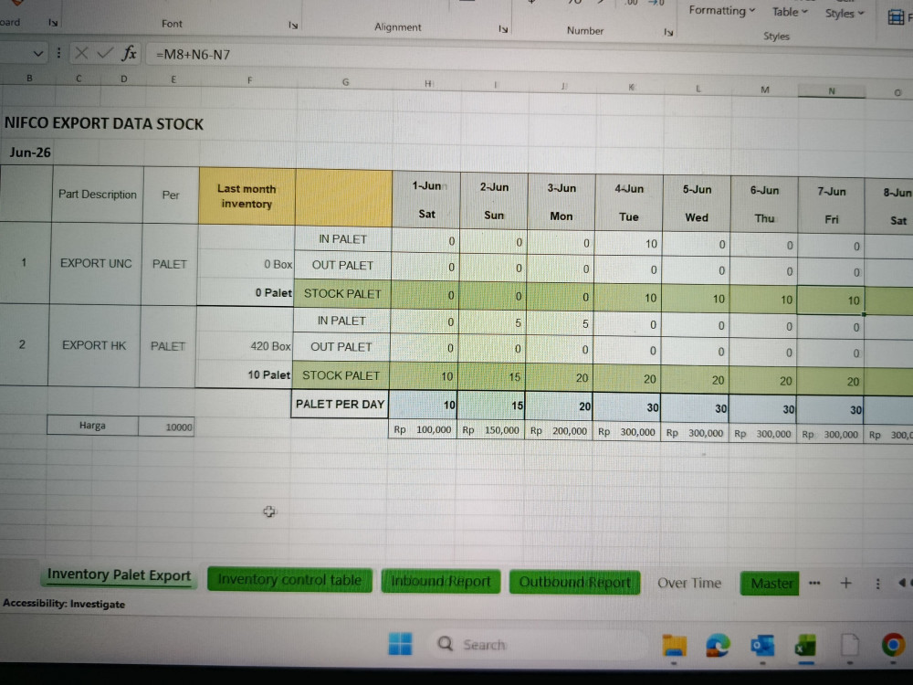Open the blank document taskbar icon

850,646
